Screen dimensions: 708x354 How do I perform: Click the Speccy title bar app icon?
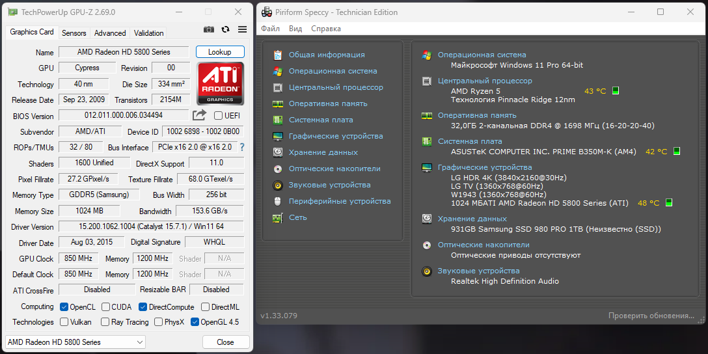[x=267, y=12]
